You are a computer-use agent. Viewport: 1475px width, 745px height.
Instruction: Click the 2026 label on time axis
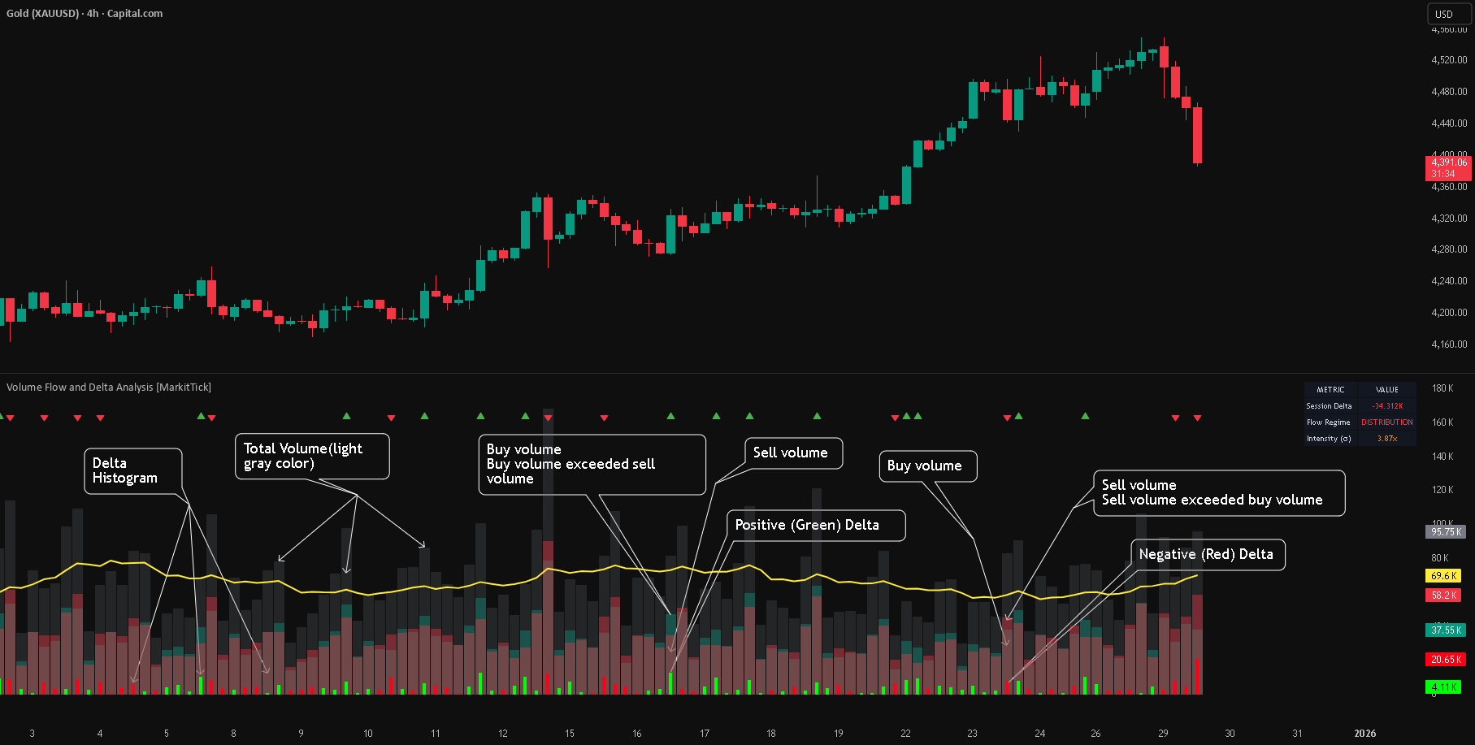(x=1365, y=734)
